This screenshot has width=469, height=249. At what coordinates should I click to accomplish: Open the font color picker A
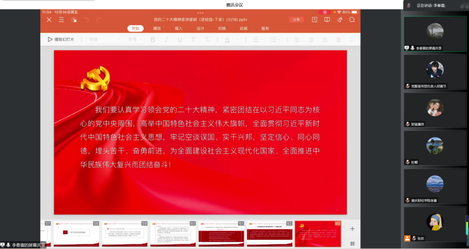click(227, 40)
